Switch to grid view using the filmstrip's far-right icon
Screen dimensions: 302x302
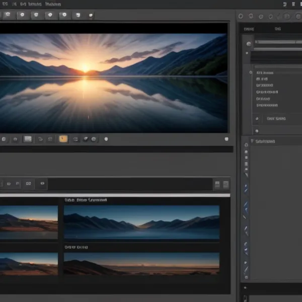click(x=226, y=185)
